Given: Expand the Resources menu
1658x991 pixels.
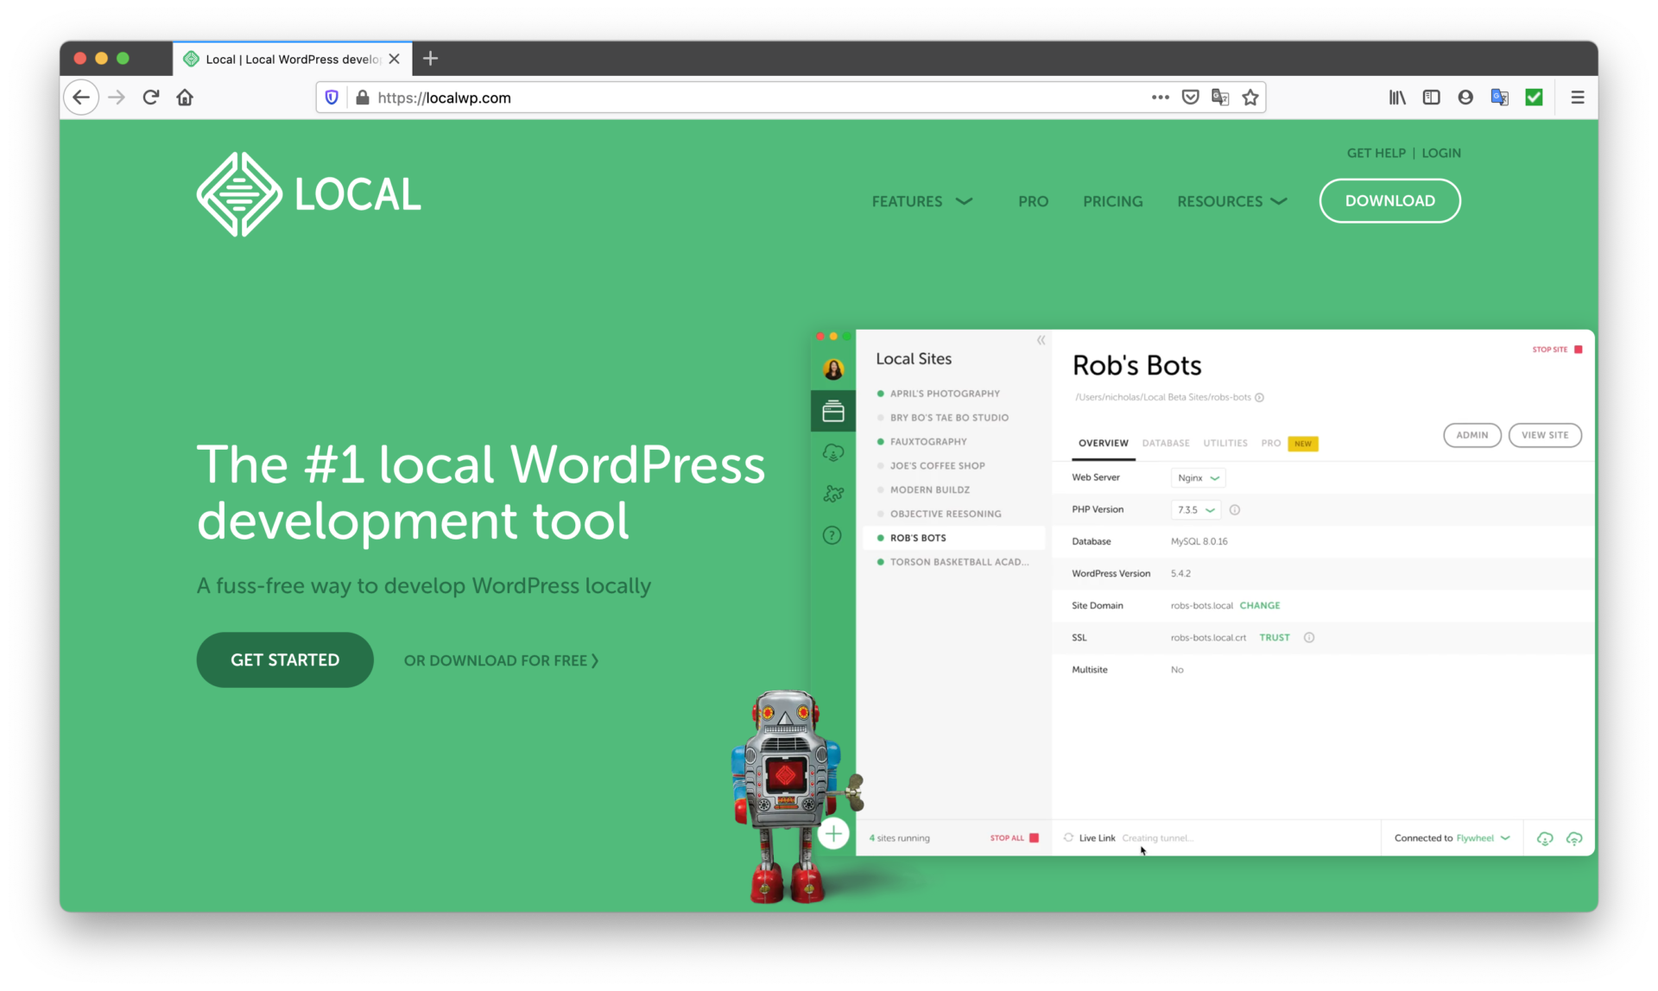Looking at the screenshot, I should coord(1232,201).
